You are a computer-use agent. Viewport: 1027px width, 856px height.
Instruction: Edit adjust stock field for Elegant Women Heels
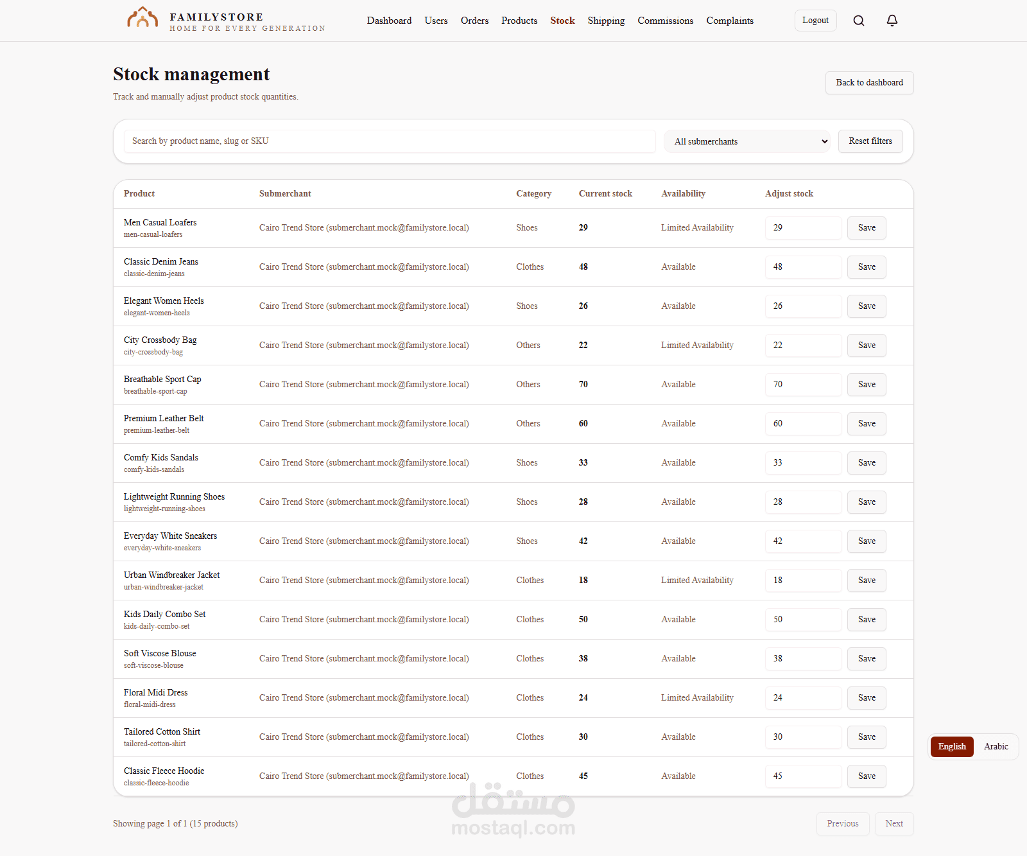coord(803,306)
